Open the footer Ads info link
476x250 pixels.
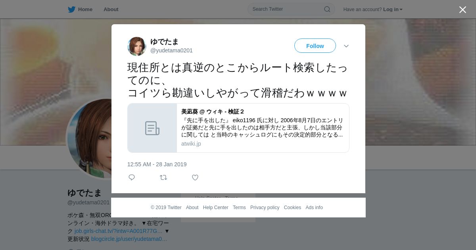tap(314, 208)
